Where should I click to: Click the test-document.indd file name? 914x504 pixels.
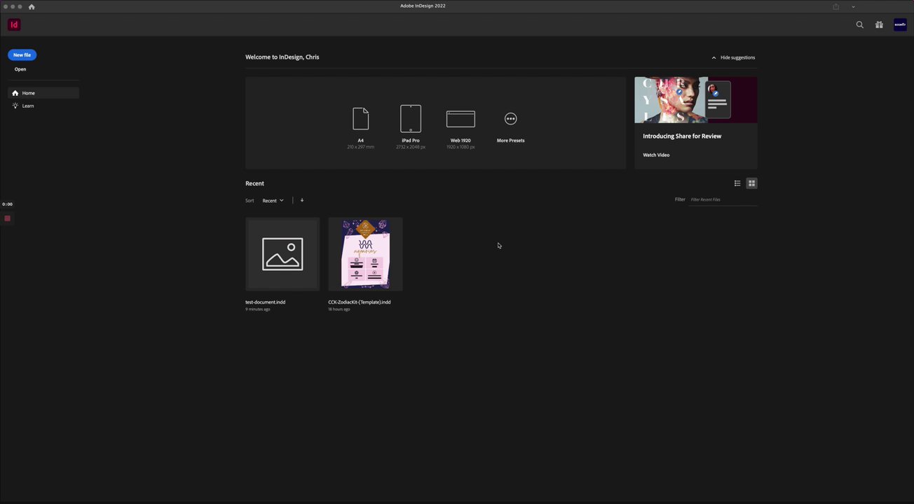pos(265,302)
